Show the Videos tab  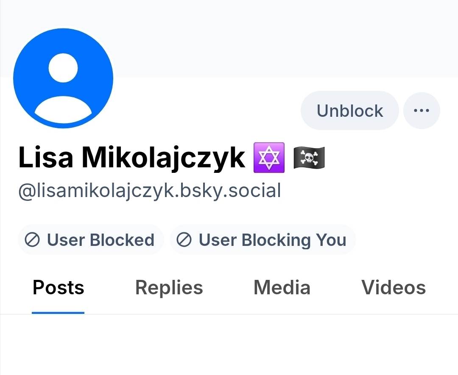click(393, 288)
